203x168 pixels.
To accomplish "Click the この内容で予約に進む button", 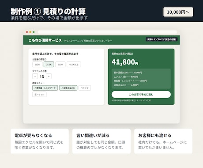I will click(141, 95).
